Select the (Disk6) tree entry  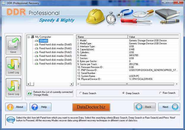pyautogui.click(x=43, y=41)
